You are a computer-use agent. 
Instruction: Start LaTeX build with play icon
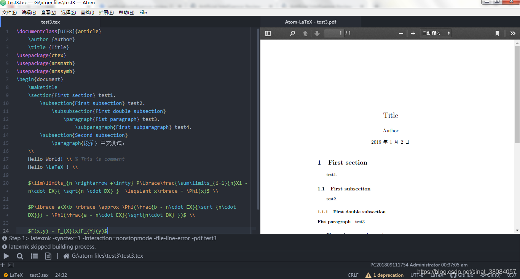(x=6, y=256)
